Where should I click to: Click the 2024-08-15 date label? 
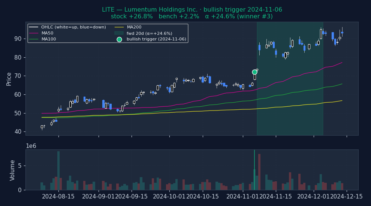click(58, 197)
